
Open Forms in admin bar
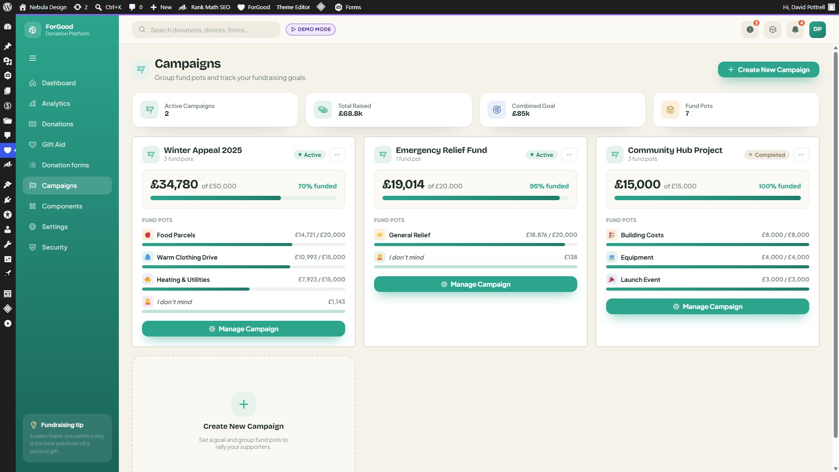[348, 7]
